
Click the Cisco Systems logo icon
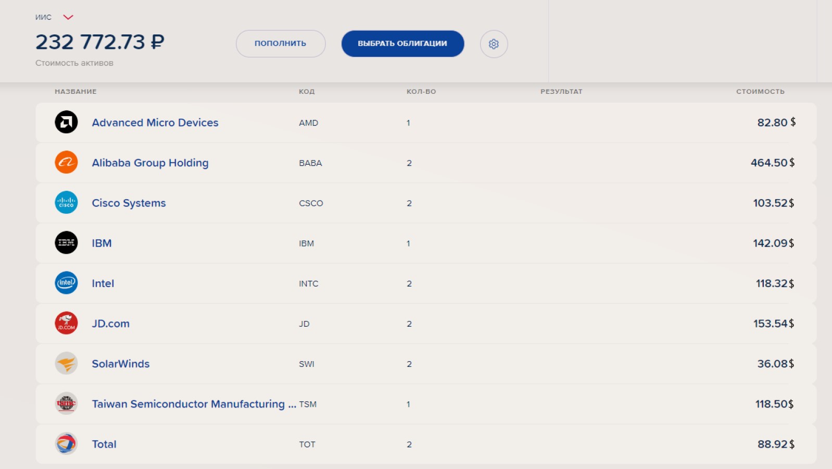pyautogui.click(x=66, y=203)
